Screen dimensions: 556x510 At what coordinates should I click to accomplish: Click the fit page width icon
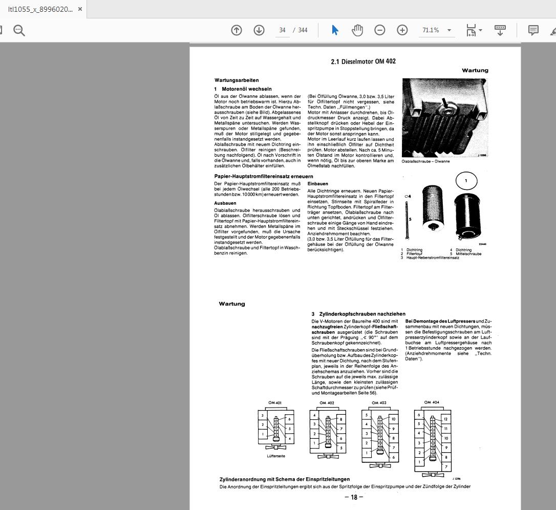coord(471,30)
